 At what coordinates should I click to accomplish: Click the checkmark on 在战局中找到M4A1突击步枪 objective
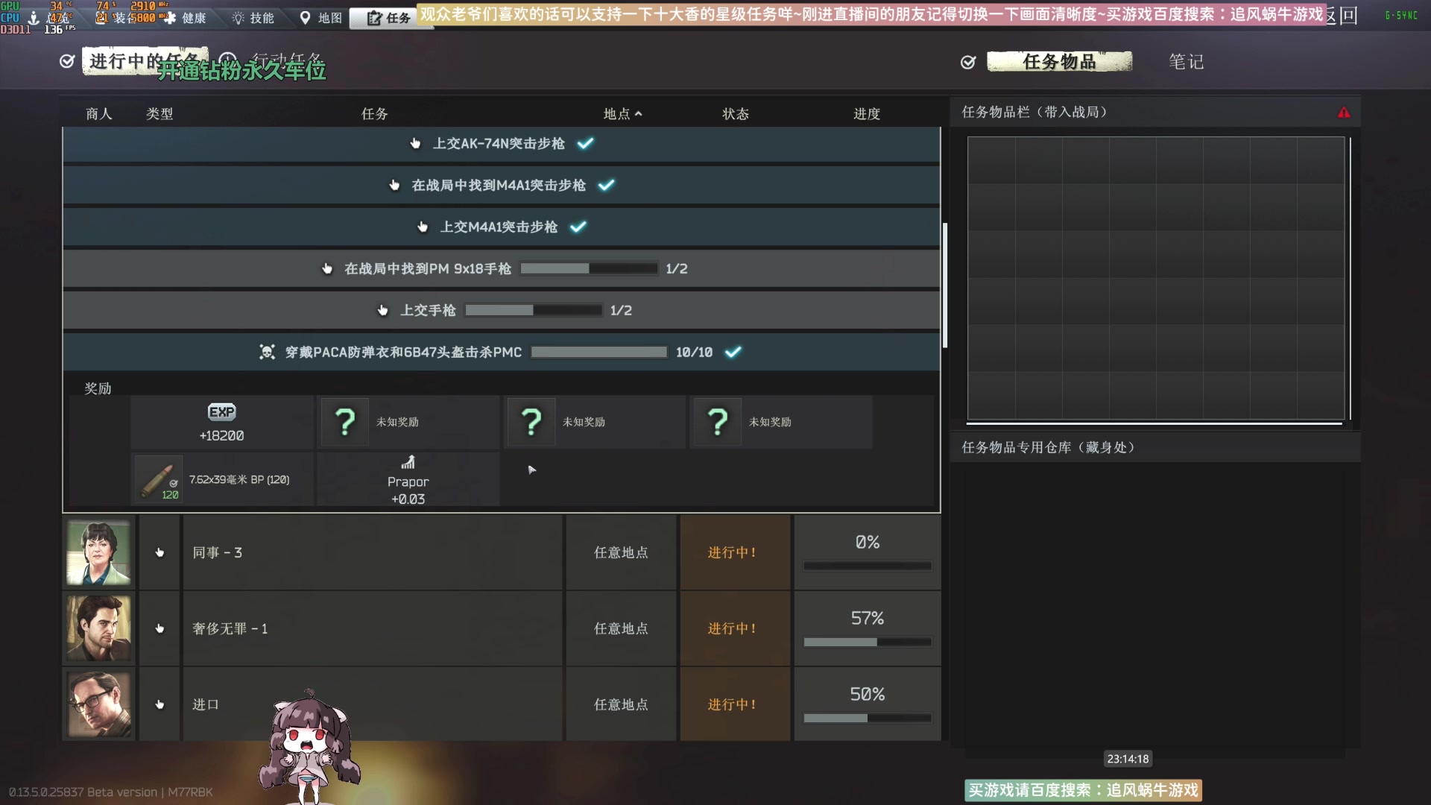(607, 185)
